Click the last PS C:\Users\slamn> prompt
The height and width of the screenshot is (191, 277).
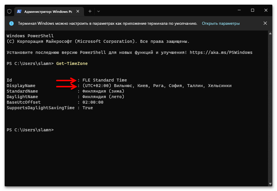tap(30, 130)
